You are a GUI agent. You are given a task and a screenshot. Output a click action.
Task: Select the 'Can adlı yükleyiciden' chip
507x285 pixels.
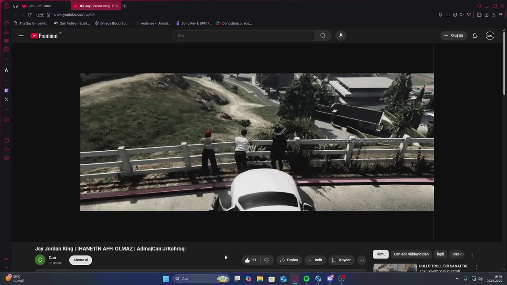(411, 254)
